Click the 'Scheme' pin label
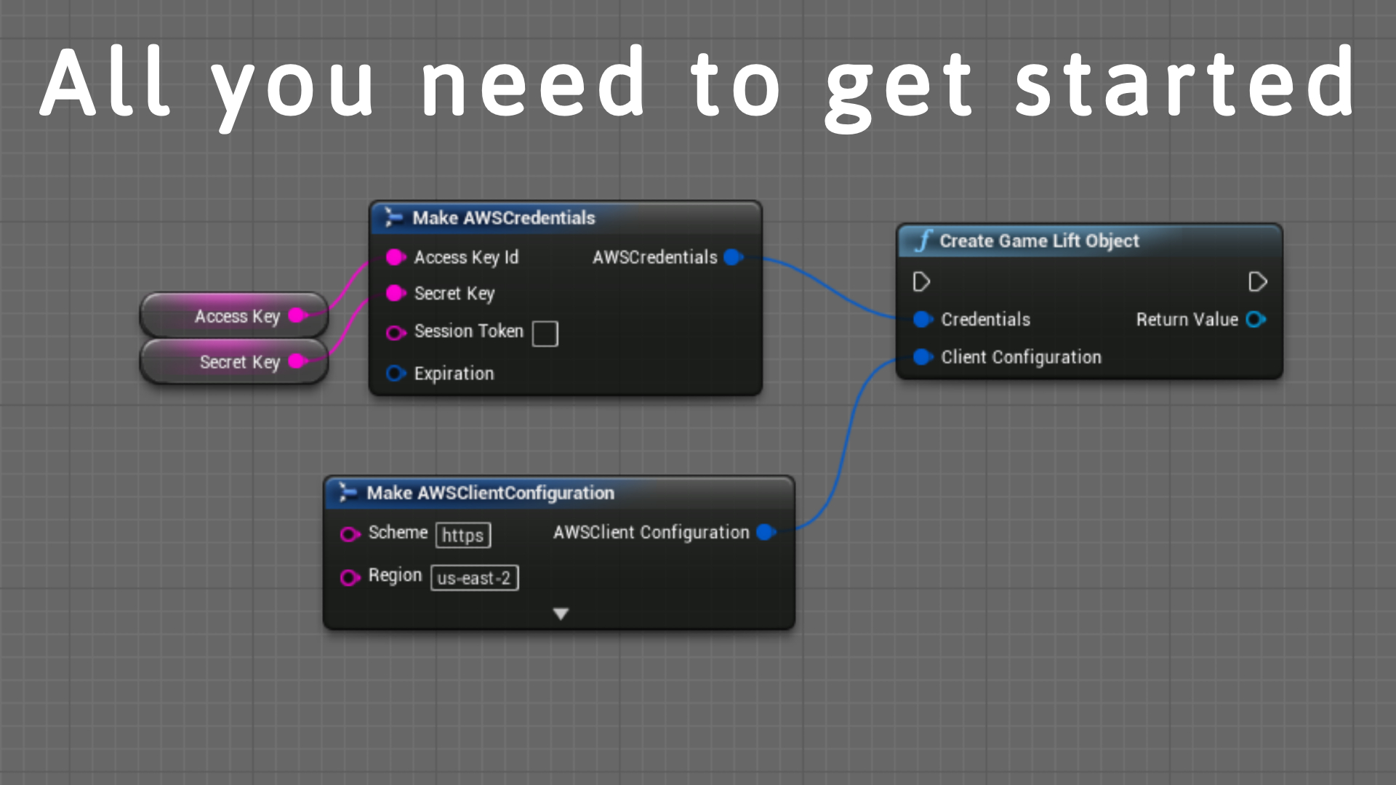The width and height of the screenshot is (1396, 785). 398,532
